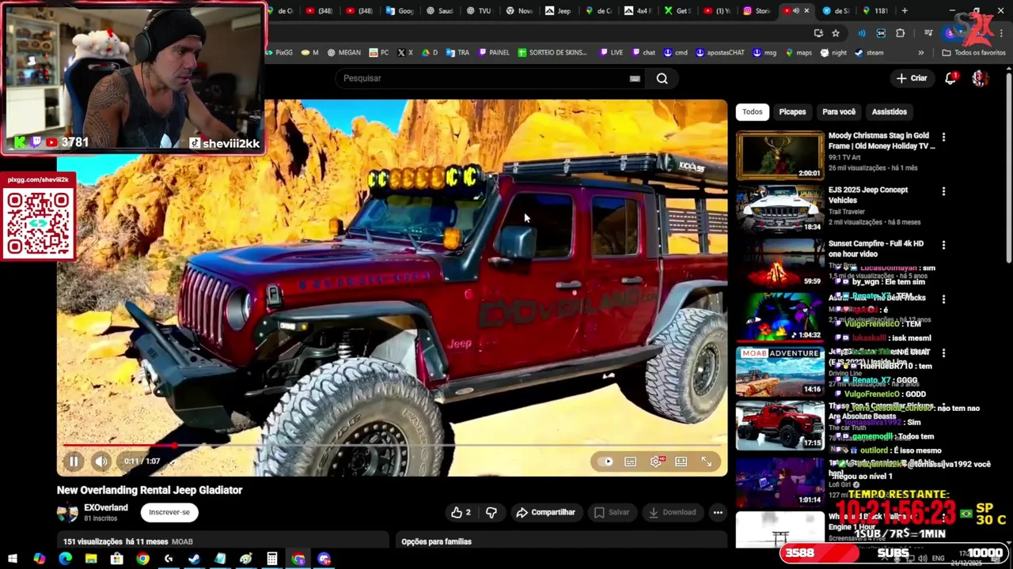Open the PixGG bookmark
This screenshot has height=569, width=1013.
pyautogui.click(x=279, y=52)
